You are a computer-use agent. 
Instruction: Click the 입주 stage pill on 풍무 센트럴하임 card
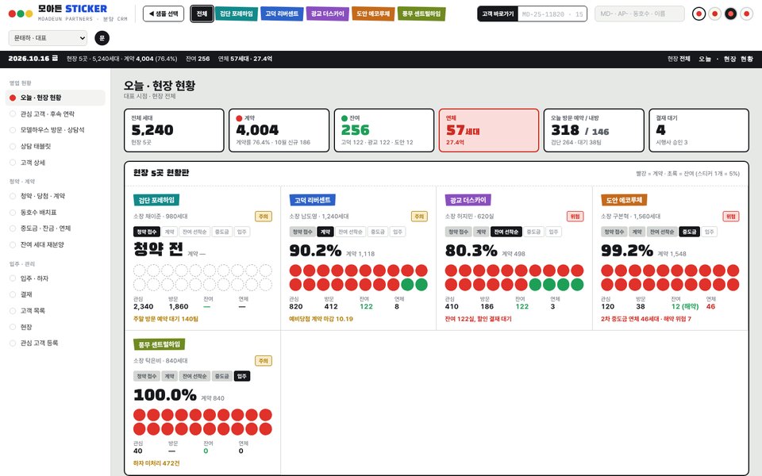pyautogui.click(x=242, y=376)
